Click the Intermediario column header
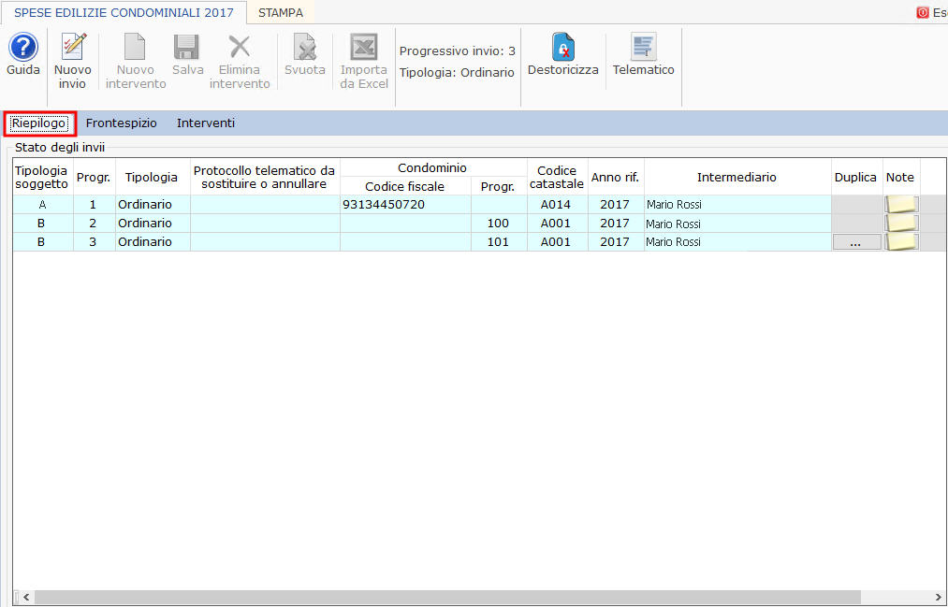948x607 pixels. click(737, 177)
